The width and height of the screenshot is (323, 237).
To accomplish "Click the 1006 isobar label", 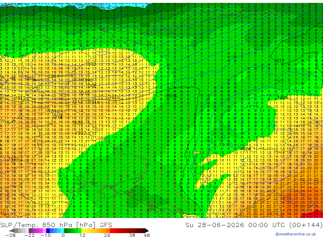I will click(x=87, y=80).
